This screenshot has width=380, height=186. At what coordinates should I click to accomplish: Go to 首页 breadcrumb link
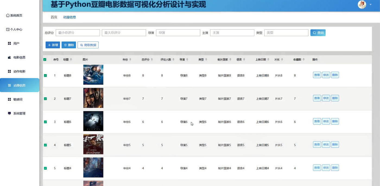(54, 17)
